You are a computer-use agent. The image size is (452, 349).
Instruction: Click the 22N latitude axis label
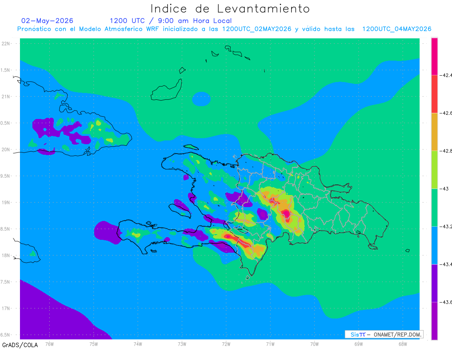click(x=6, y=43)
